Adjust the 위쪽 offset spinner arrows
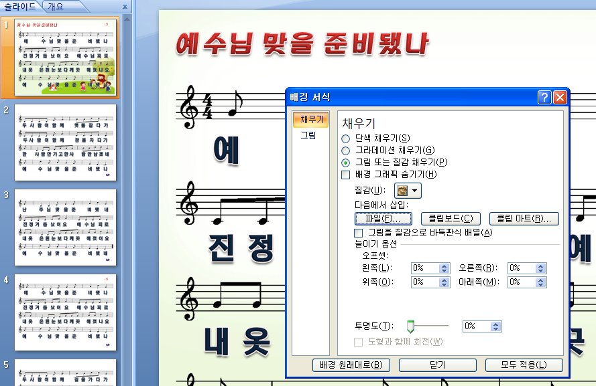Screen dimensions: 596x386 pos(444,282)
